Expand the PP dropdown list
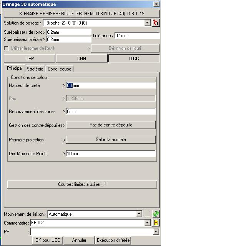This screenshot has height=246, width=246. click(156, 231)
